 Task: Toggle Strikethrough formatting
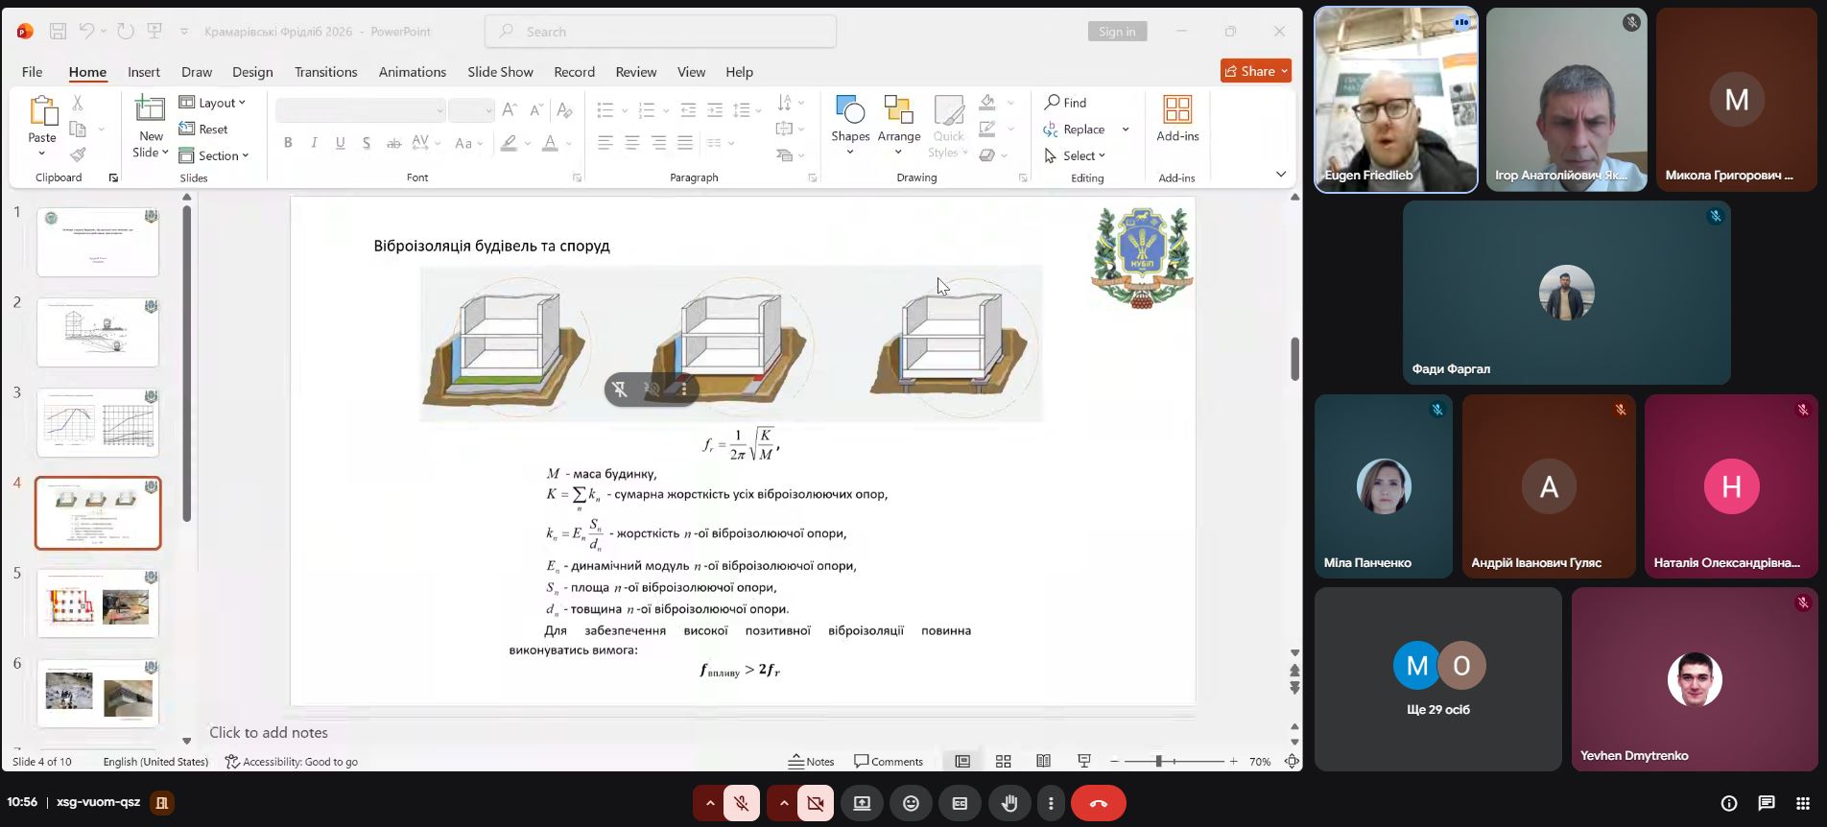393,143
